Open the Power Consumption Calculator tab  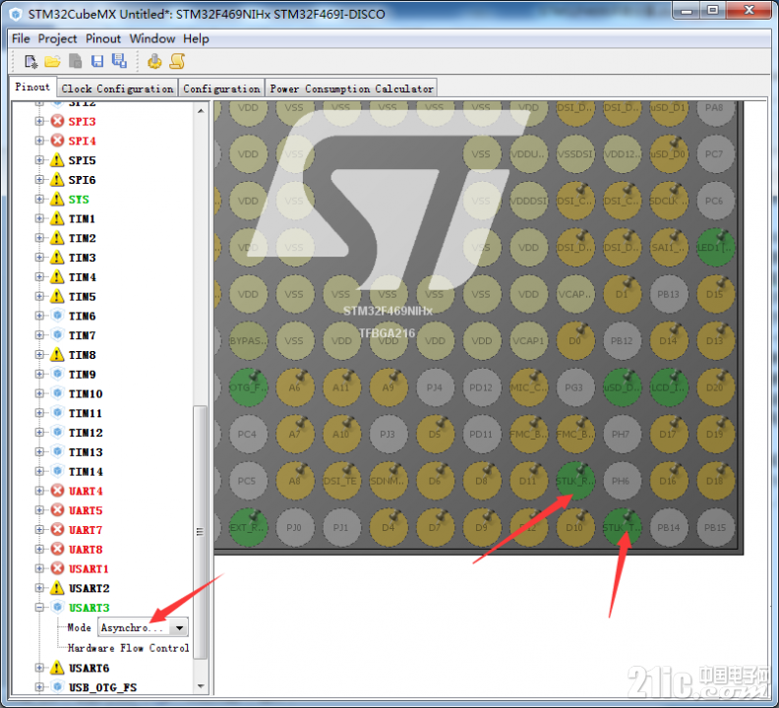(351, 88)
